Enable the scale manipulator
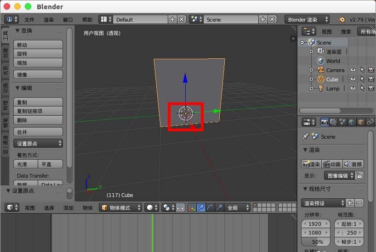 pos(219,207)
